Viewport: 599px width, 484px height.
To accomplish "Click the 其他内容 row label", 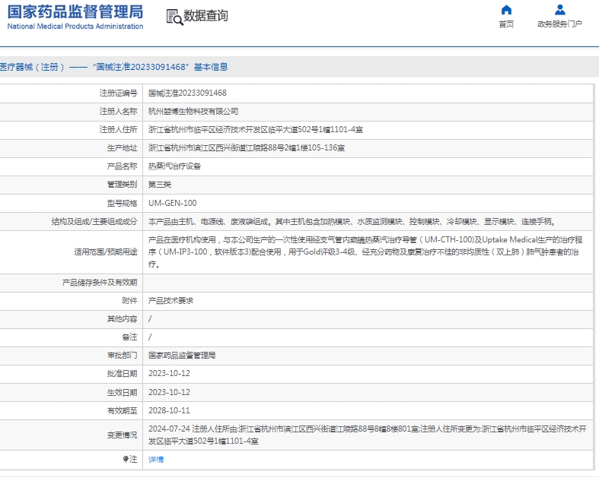I will click(x=122, y=319).
